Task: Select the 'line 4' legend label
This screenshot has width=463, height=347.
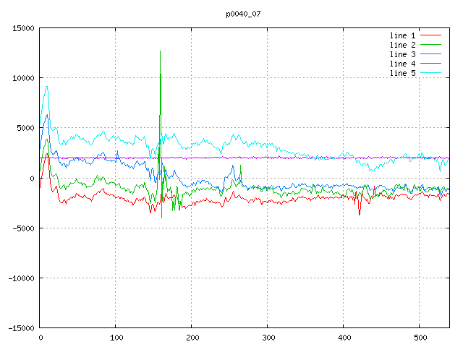Action: pyautogui.click(x=403, y=64)
